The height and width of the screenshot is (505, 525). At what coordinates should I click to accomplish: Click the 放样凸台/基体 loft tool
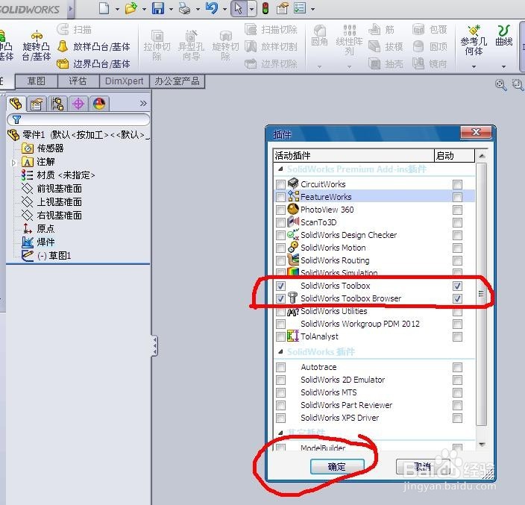pos(93,46)
